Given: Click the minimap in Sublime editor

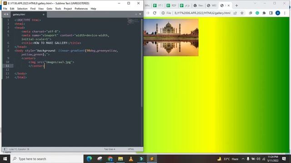Looking at the screenshot, I should point(133,21).
